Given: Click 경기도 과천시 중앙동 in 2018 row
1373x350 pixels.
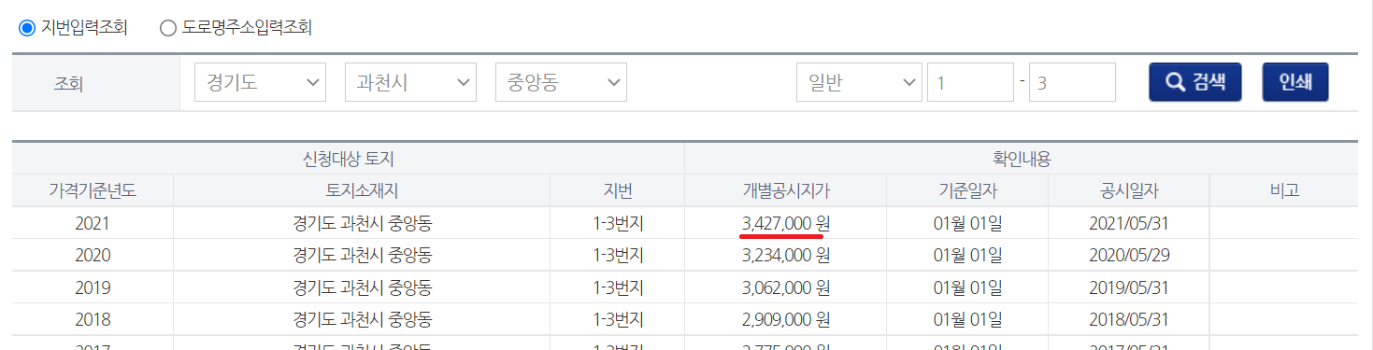Looking at the screenshot, I should click(x=362, y=319).
